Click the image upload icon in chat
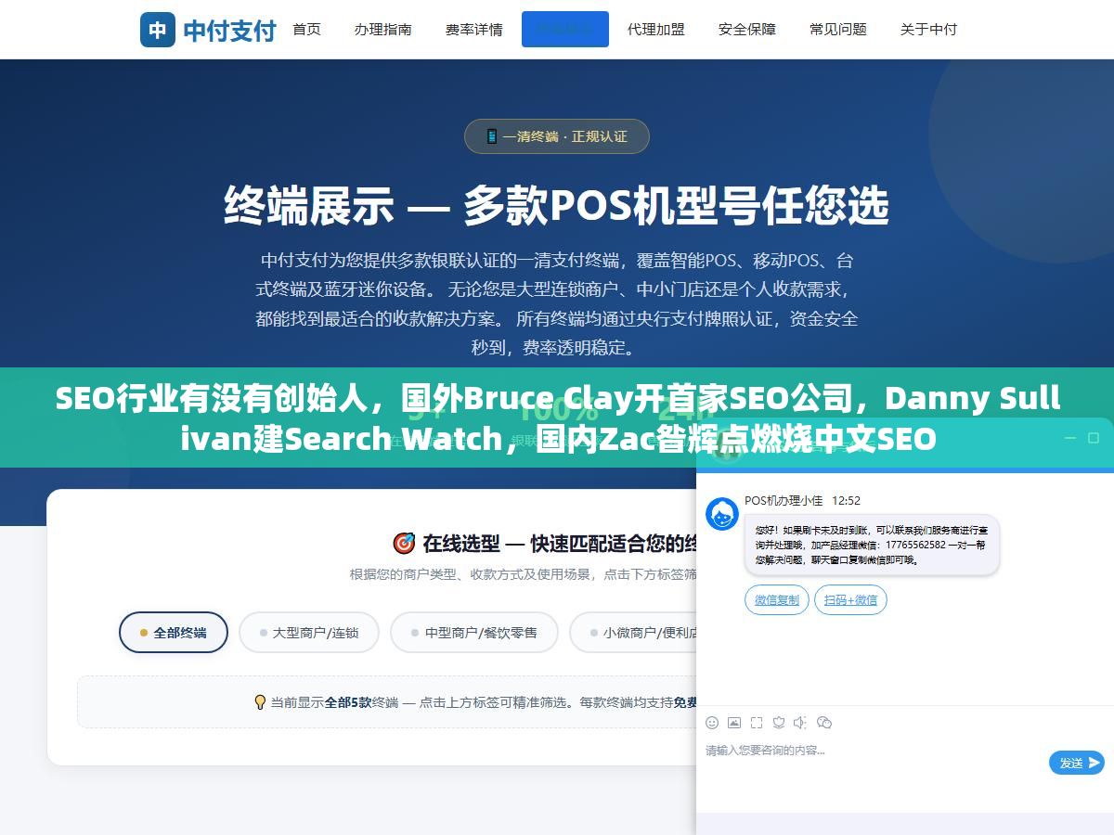 [x=734, y=723]
